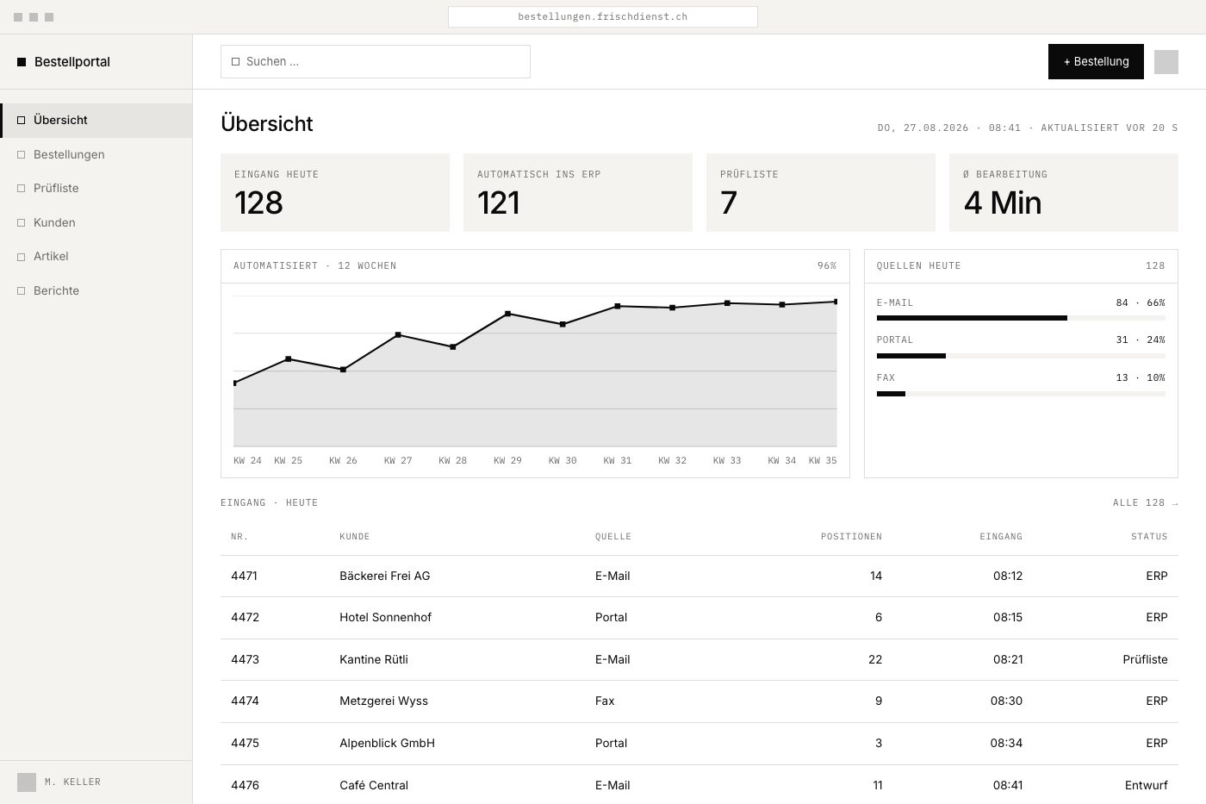Click Alpenblick GmbH customer cell
1206x804 pixels.
387,744
